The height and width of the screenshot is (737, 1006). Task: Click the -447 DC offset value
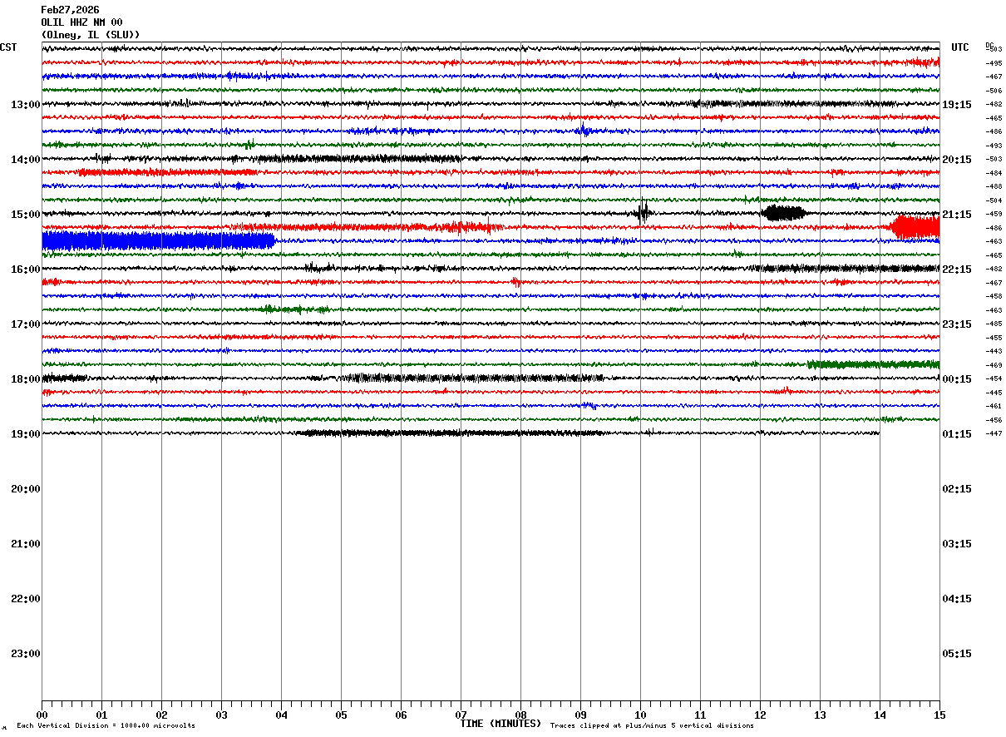tap(994, 433)
